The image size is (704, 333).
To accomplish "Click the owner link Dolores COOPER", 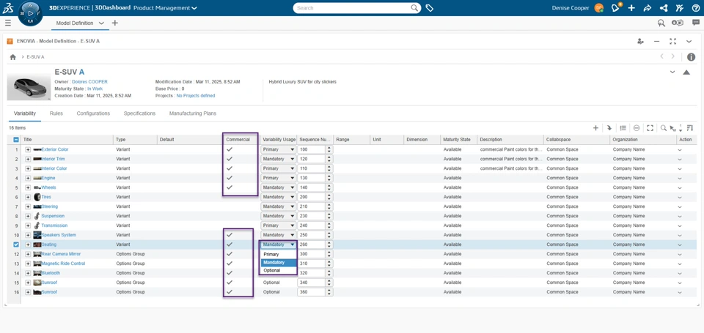I will 89,82.
